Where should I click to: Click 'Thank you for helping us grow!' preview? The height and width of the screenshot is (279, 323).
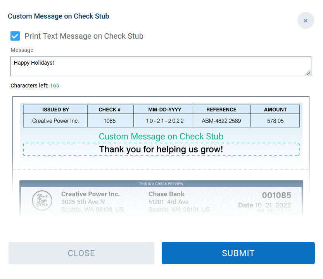tap(161, 149)
